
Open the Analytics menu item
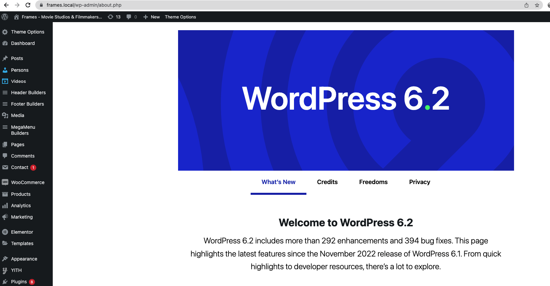coord(21,206)
